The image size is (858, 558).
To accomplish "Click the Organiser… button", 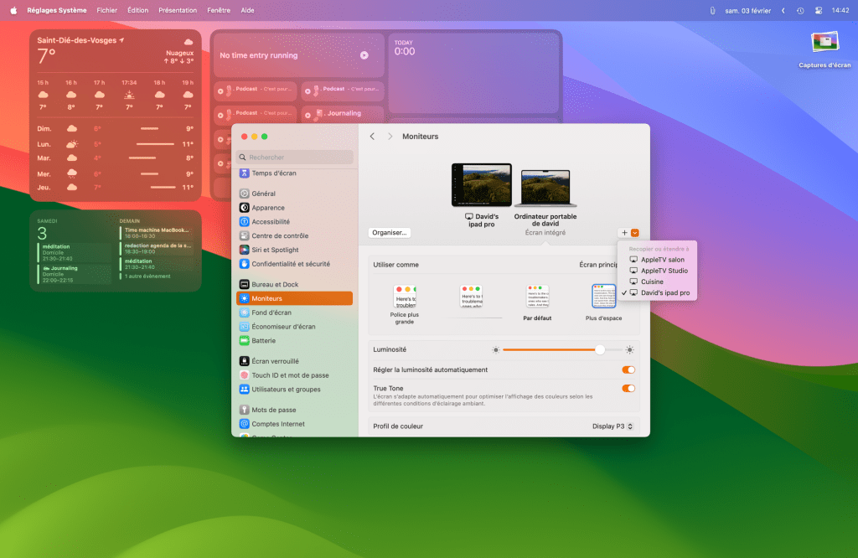I will [x=390, y=233].
